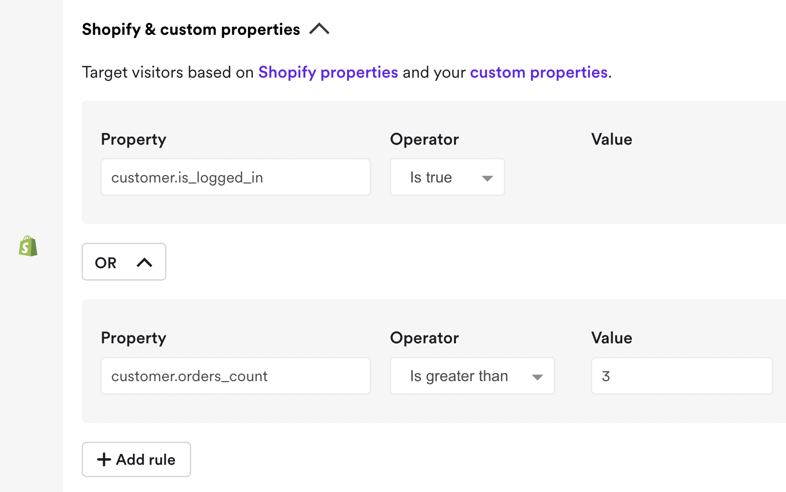Click the Operator label above Is true
This screenshot has height=492, width=786.
[x=424, y=140]
